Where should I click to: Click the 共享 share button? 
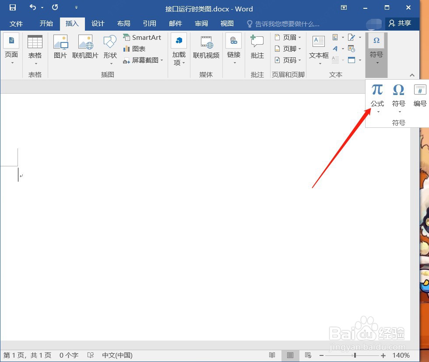401,24
